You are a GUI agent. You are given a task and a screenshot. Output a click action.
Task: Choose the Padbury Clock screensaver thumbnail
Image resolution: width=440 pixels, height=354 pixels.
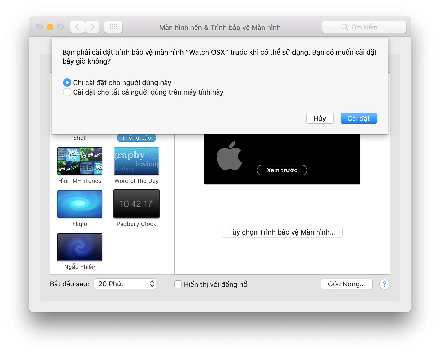point(137,204)
